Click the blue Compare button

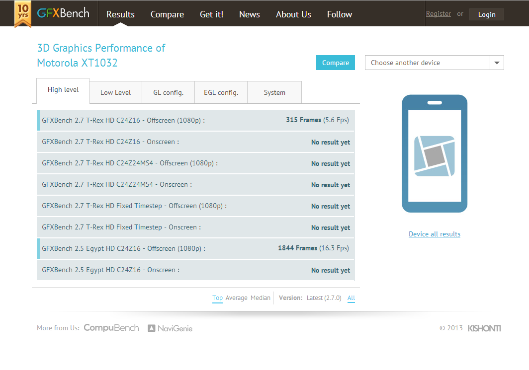point(335,63)
